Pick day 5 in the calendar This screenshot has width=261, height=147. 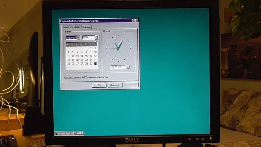click(x=73, y=52)
